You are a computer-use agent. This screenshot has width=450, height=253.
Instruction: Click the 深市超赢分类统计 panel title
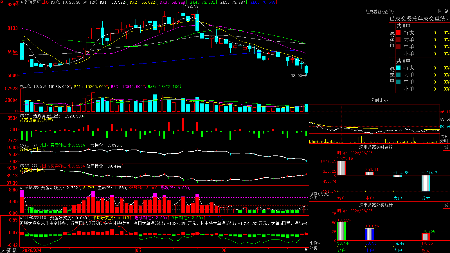[376, 205]
